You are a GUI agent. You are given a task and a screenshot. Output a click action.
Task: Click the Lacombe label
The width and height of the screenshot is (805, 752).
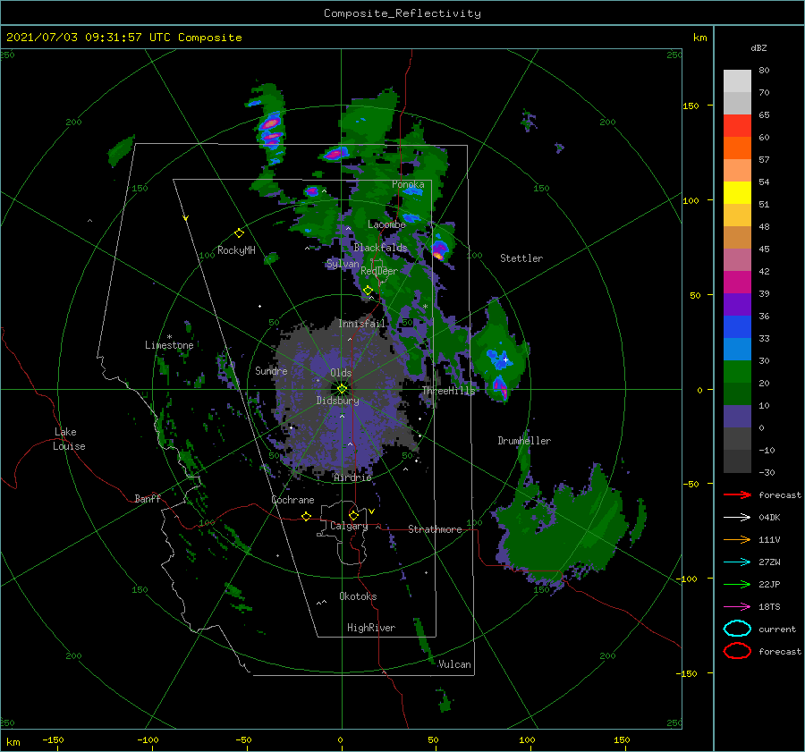386,224
